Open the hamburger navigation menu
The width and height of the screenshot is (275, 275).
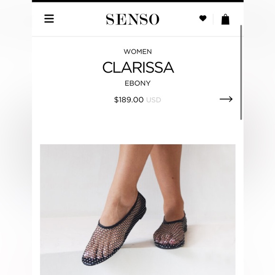(x=49, y=18)
